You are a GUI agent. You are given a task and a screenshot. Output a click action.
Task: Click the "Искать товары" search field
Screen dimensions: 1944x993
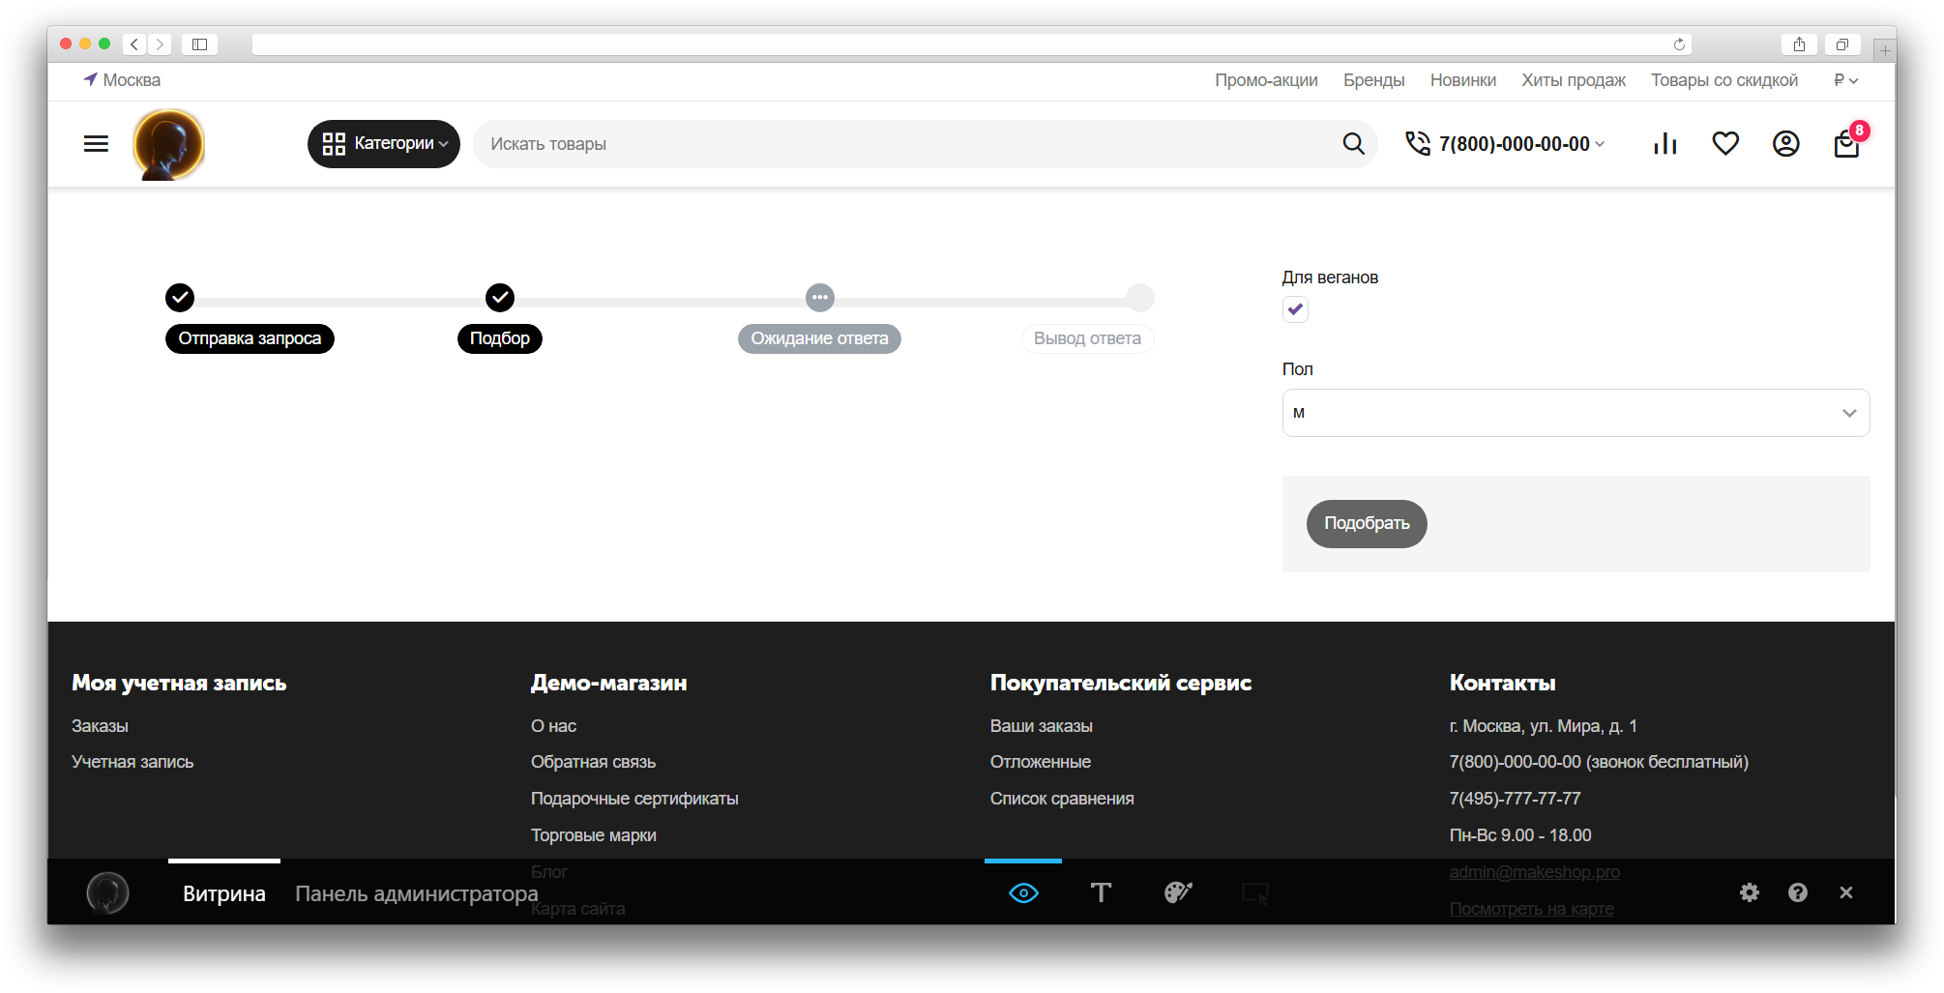coord(899,144)
